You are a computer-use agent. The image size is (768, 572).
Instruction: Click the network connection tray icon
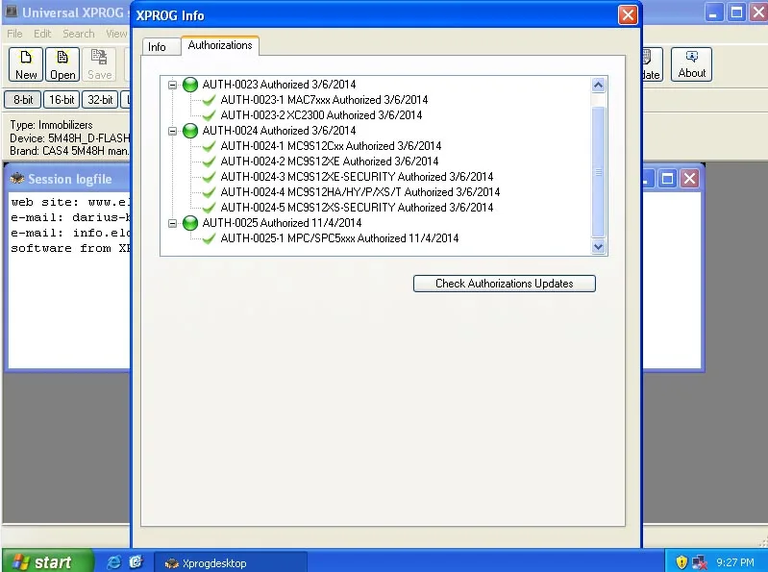coord(700,562)
